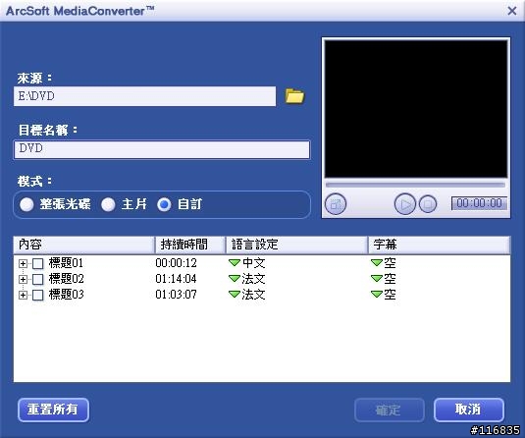Click the 字幕 column header
The image size is (525, 438).
(440, 245)
